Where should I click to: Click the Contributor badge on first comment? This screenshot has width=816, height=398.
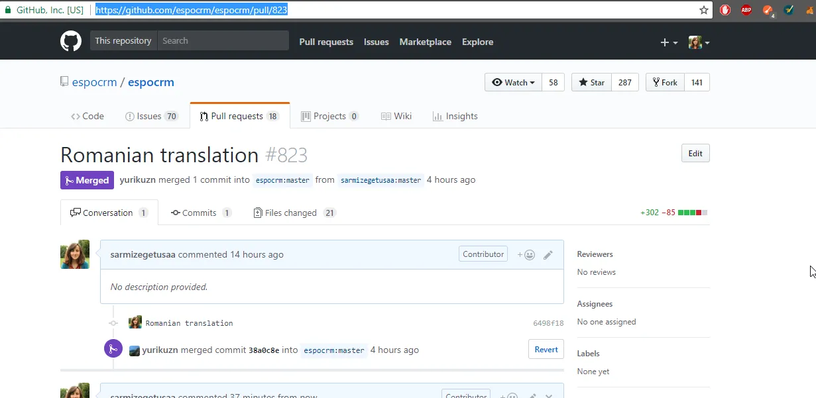coord(483,254)
